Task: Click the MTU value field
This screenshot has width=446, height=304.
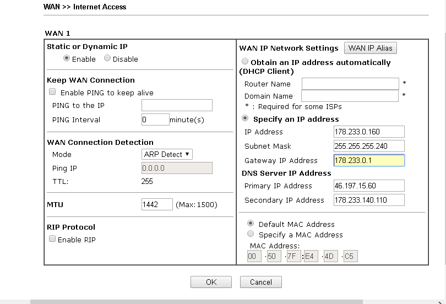Action: coord(157,204)
